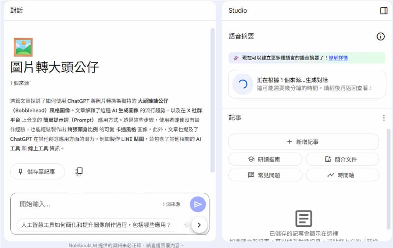Image resolution: width=393 pixels, height=248 pixels.
Task: Click the notes panel vertical scrollbar
Action: tap(388, 179)
